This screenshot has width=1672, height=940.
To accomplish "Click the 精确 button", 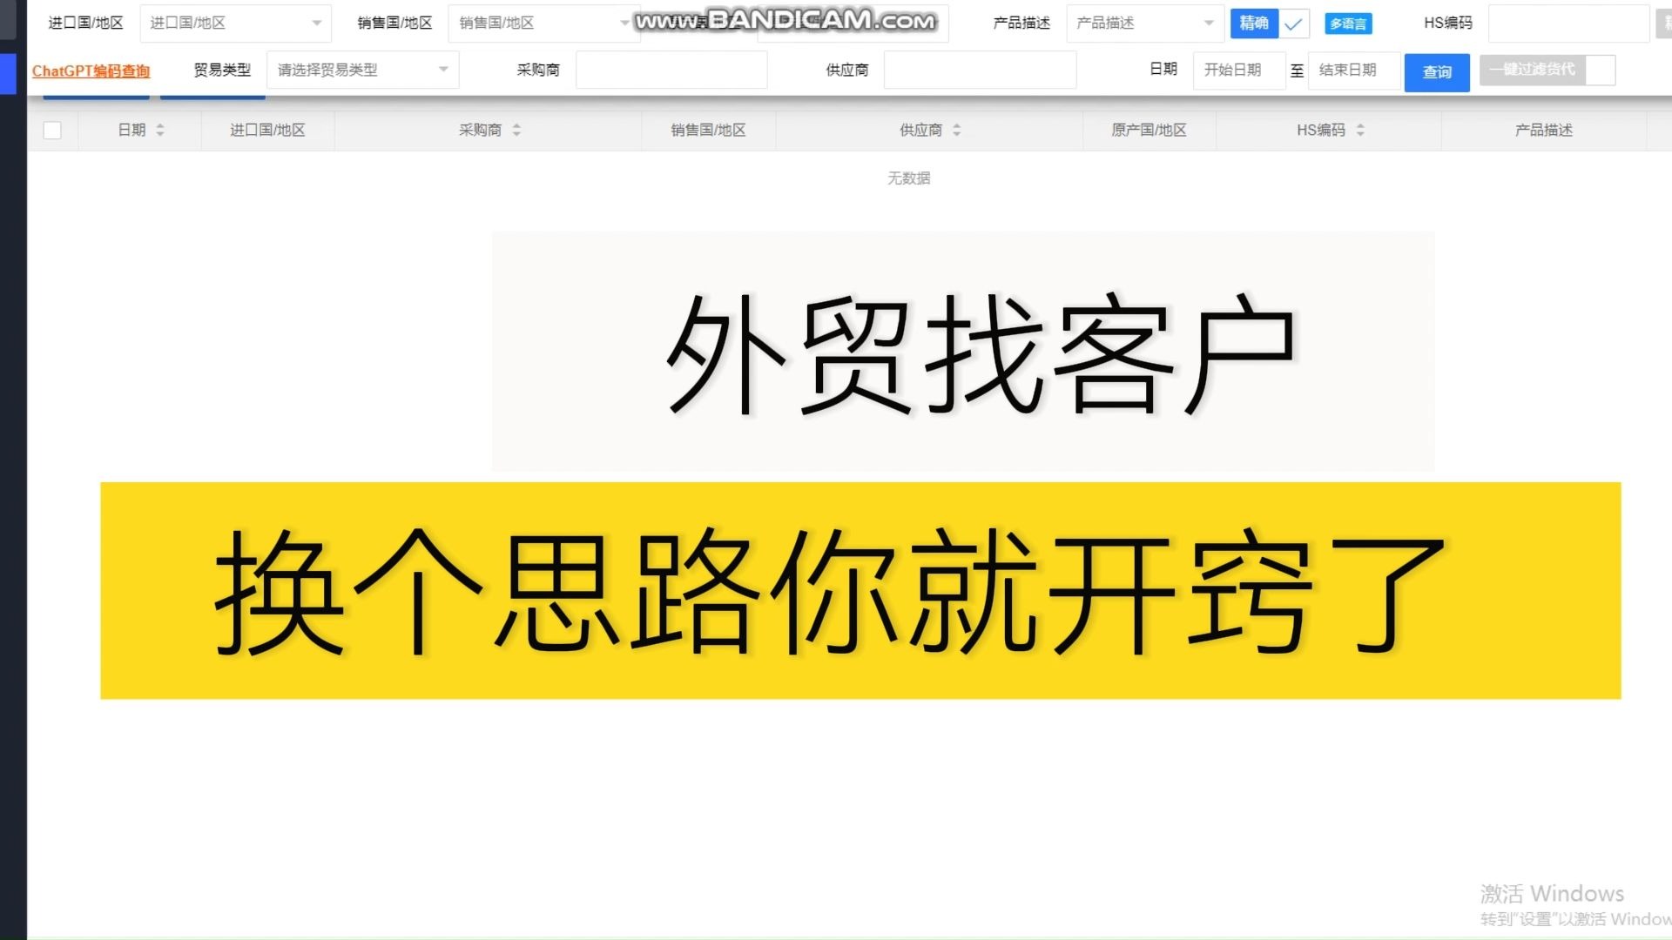I will coord(1254,23).
